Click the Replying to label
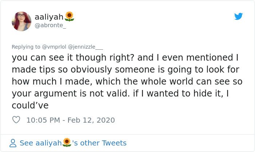 coord(26,47)
